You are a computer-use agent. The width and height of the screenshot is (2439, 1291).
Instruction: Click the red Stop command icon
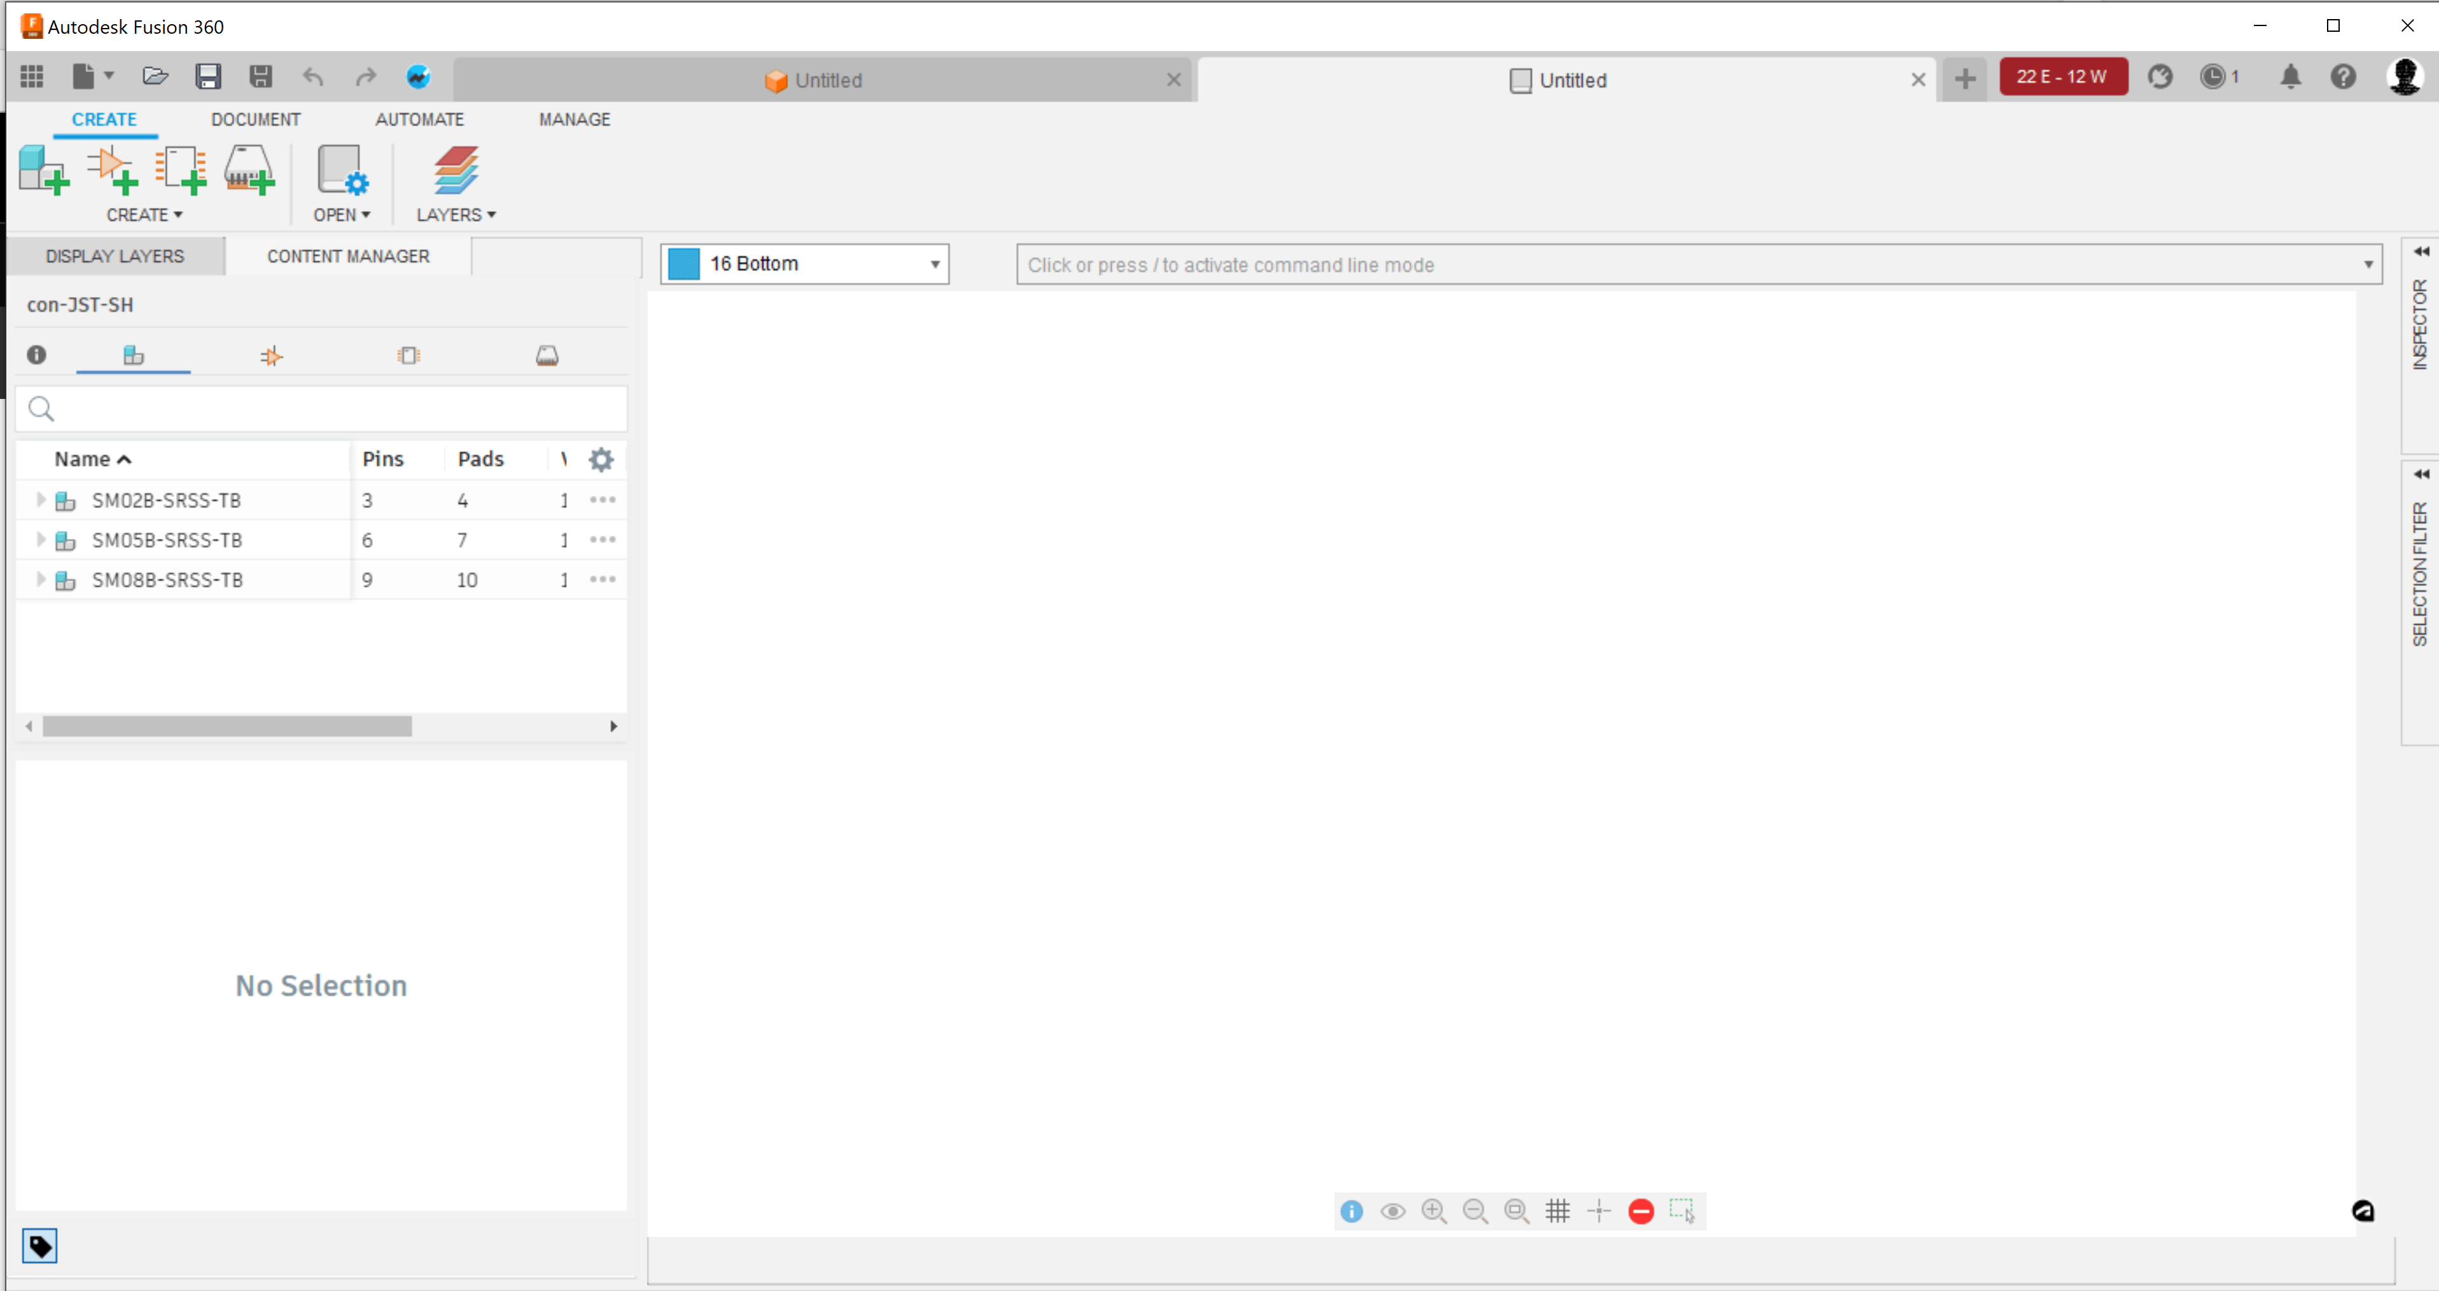1641,1211
